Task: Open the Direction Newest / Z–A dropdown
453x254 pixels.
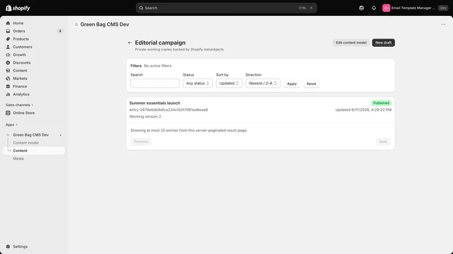Action: [x=263, y=83]
